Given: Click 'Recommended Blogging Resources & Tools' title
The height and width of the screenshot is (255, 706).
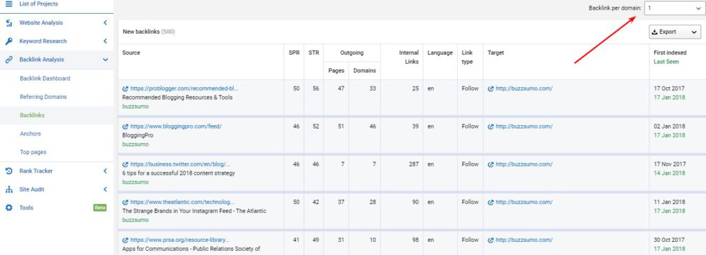Looking at the screenshot, I should click(177, 98).
